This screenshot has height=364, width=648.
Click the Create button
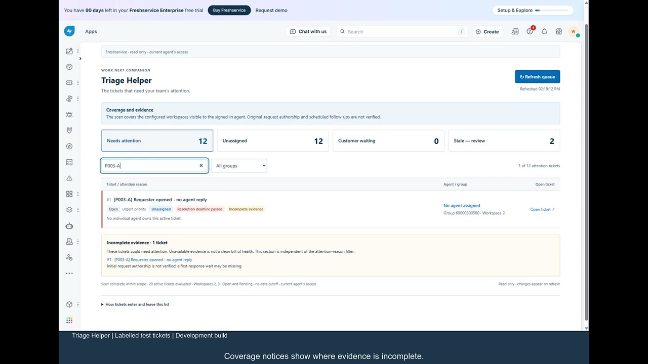click(488, 31)
